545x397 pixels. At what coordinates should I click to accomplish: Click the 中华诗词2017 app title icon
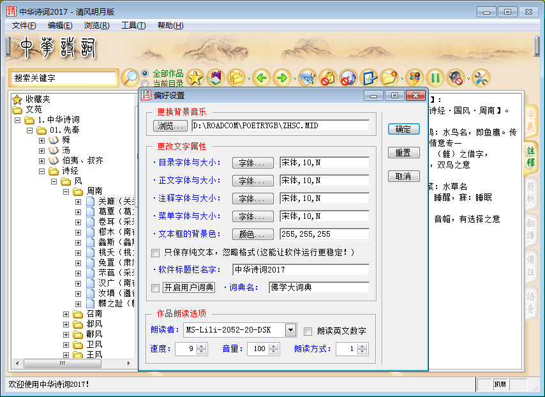pos(11,11)
